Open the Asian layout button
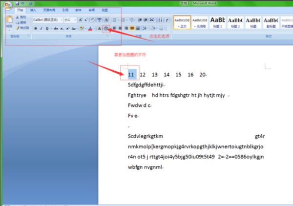The width and height of the screenshot is (293, 206). click(x=152, y=20)
